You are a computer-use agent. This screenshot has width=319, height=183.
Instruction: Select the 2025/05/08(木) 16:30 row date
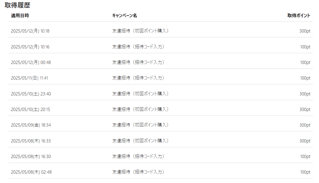(31, 156)
